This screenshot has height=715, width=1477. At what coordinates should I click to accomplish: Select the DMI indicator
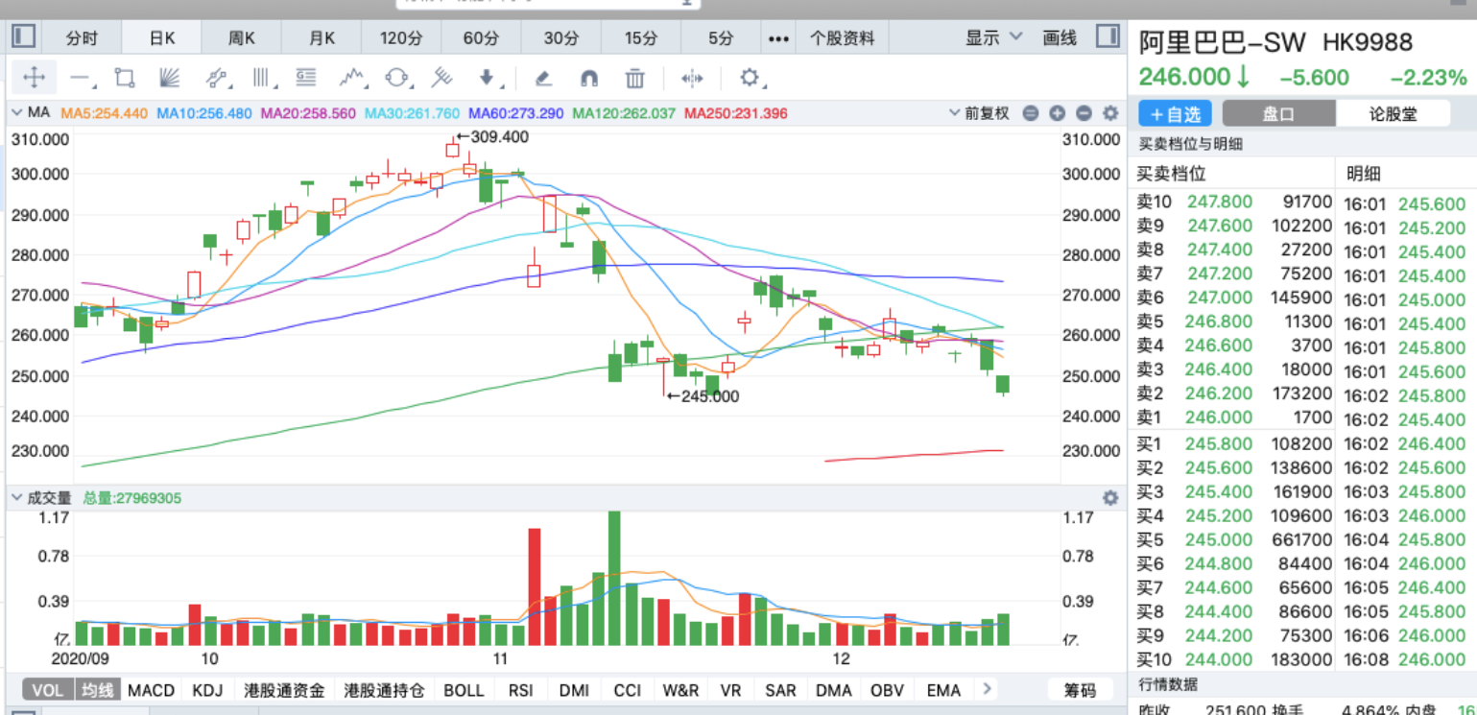[x=574, y=690]
